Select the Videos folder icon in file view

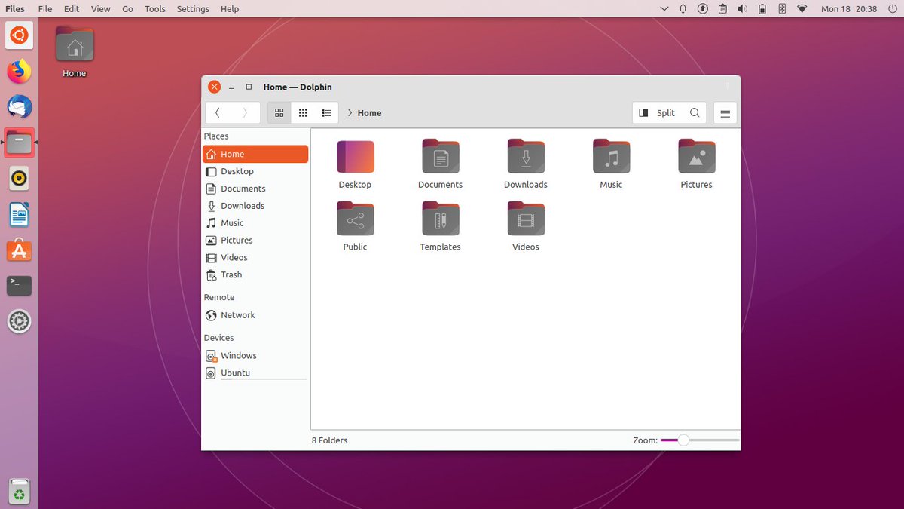(526, 219)
